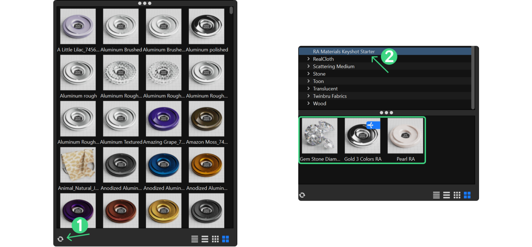Screen dimensions: 532x247
Task: Select large-thumbnail view in right panel
Action: tap(467, 195)
